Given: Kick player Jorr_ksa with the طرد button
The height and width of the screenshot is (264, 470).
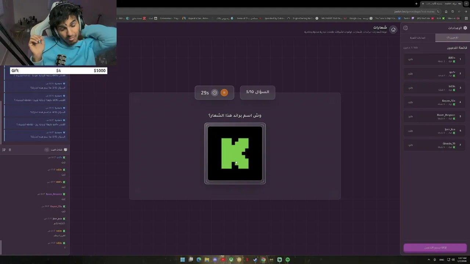Looking at the screenshot, I should pyautogui.click(x=410, y=131).
